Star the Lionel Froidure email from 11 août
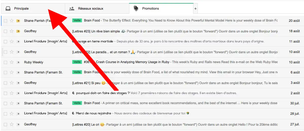 [12, 41]
